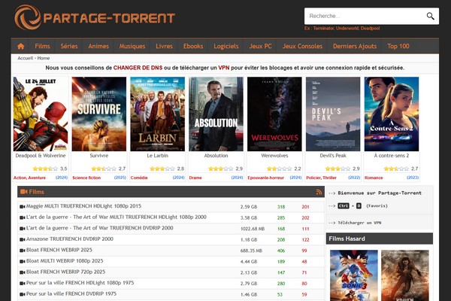Open Peur sur la ville FRENCH DVDRIP 1975
The image size is (451, 301).
pos(71,293)
